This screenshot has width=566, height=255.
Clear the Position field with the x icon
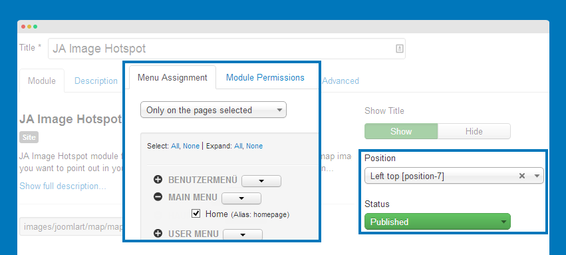click(x=521, y=176)
